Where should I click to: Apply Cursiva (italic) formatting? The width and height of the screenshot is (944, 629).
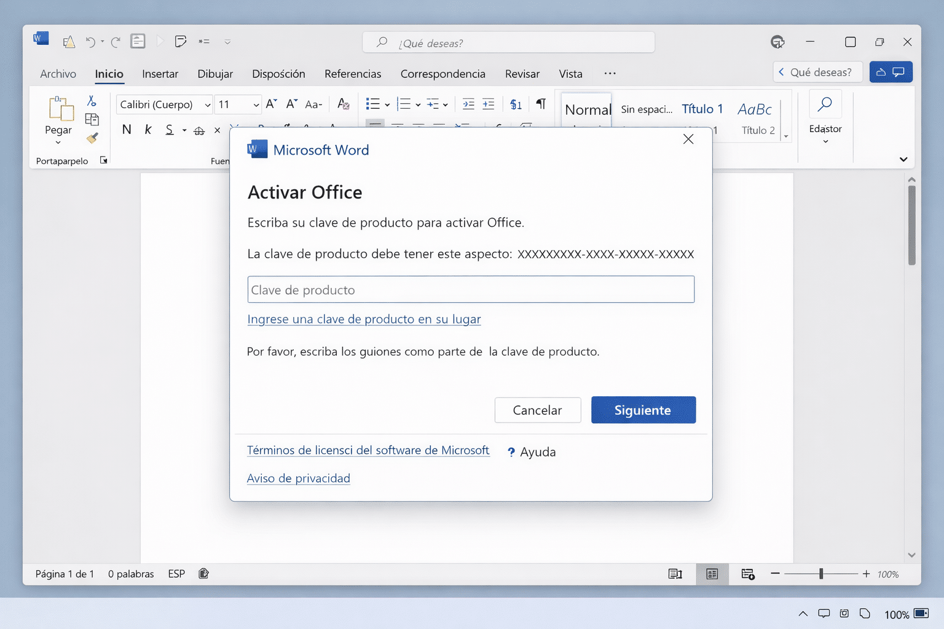(147, 130)
